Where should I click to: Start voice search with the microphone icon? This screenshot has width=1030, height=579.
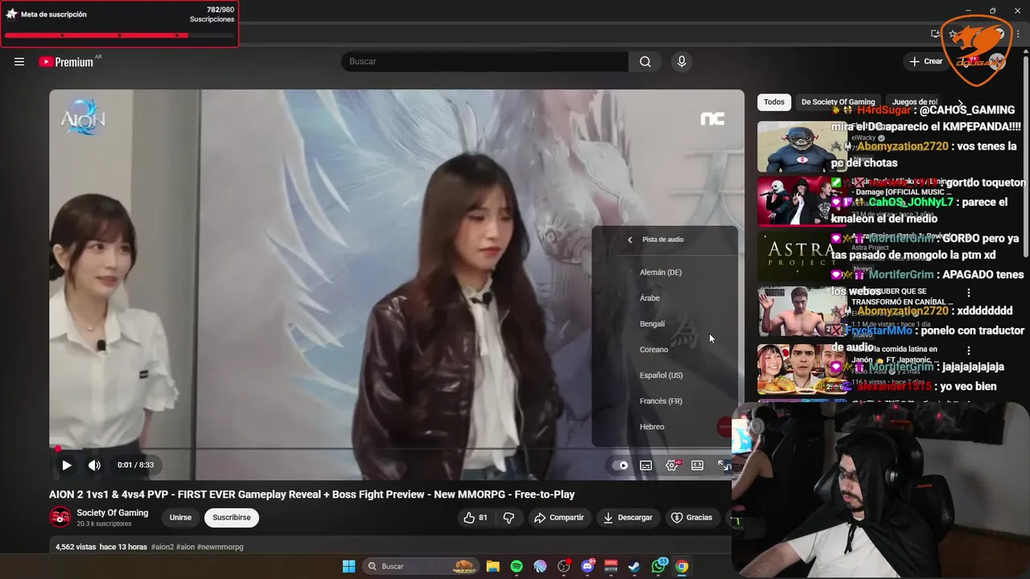(682, 62)
